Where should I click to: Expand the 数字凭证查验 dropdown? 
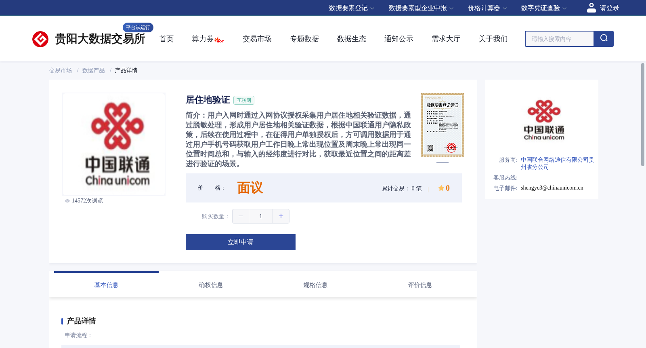coord(544,8)
